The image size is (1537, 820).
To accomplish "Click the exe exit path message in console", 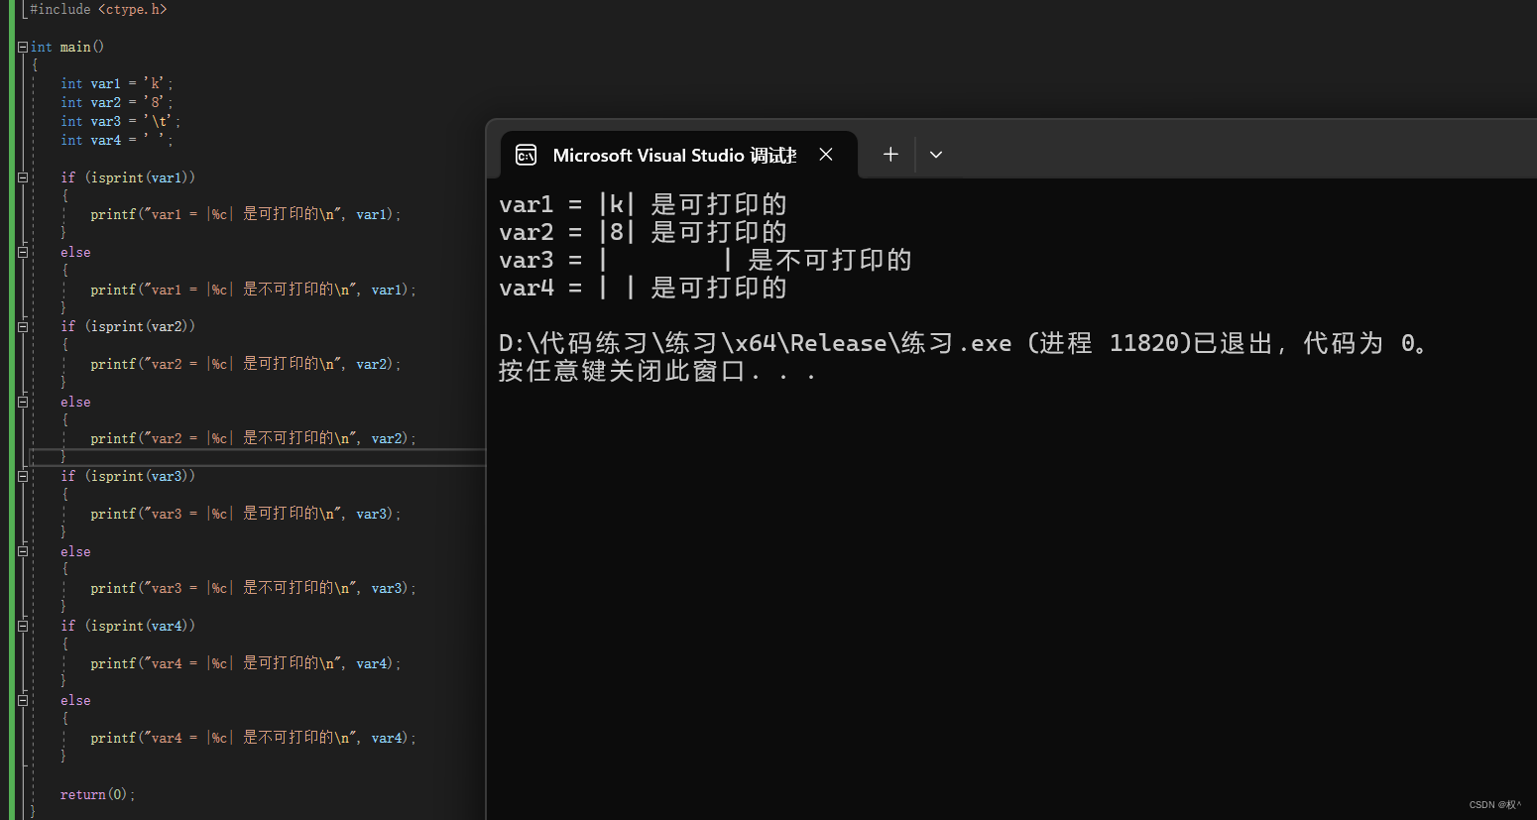I will tap(964, 344).
